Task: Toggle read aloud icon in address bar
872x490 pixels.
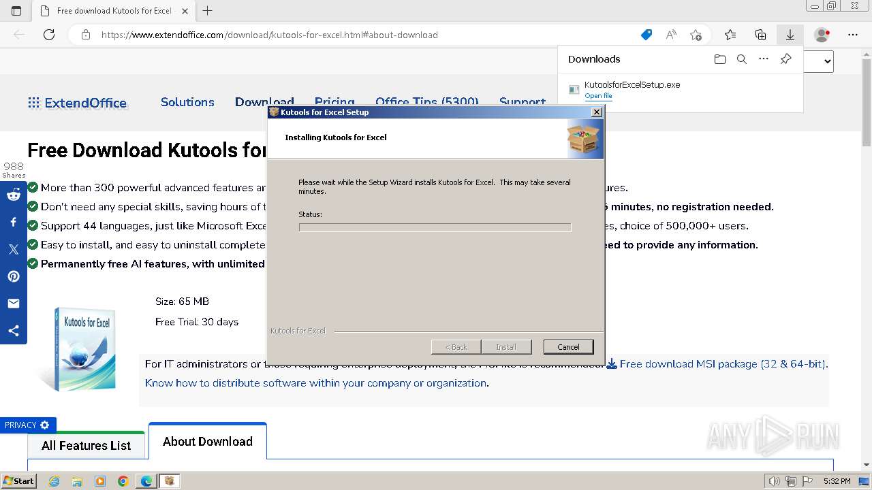Action: click(671, 35)
